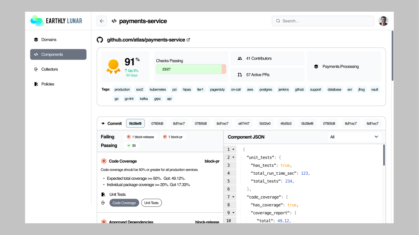Click the Checks Passing 23/27 progress bar
This screenshot has width=419, height=235.
(191, 69)
